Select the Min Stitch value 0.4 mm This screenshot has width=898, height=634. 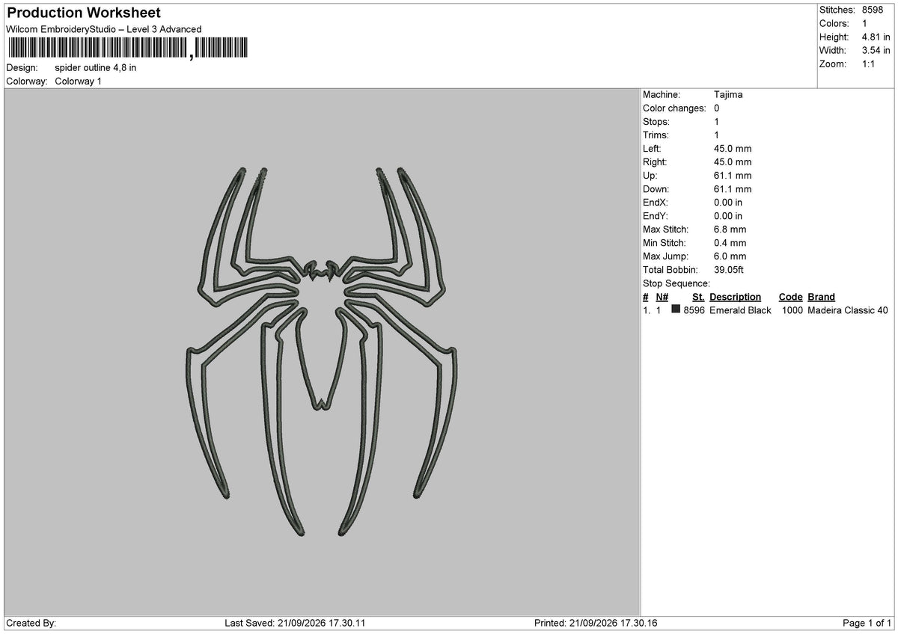[730, 243]
